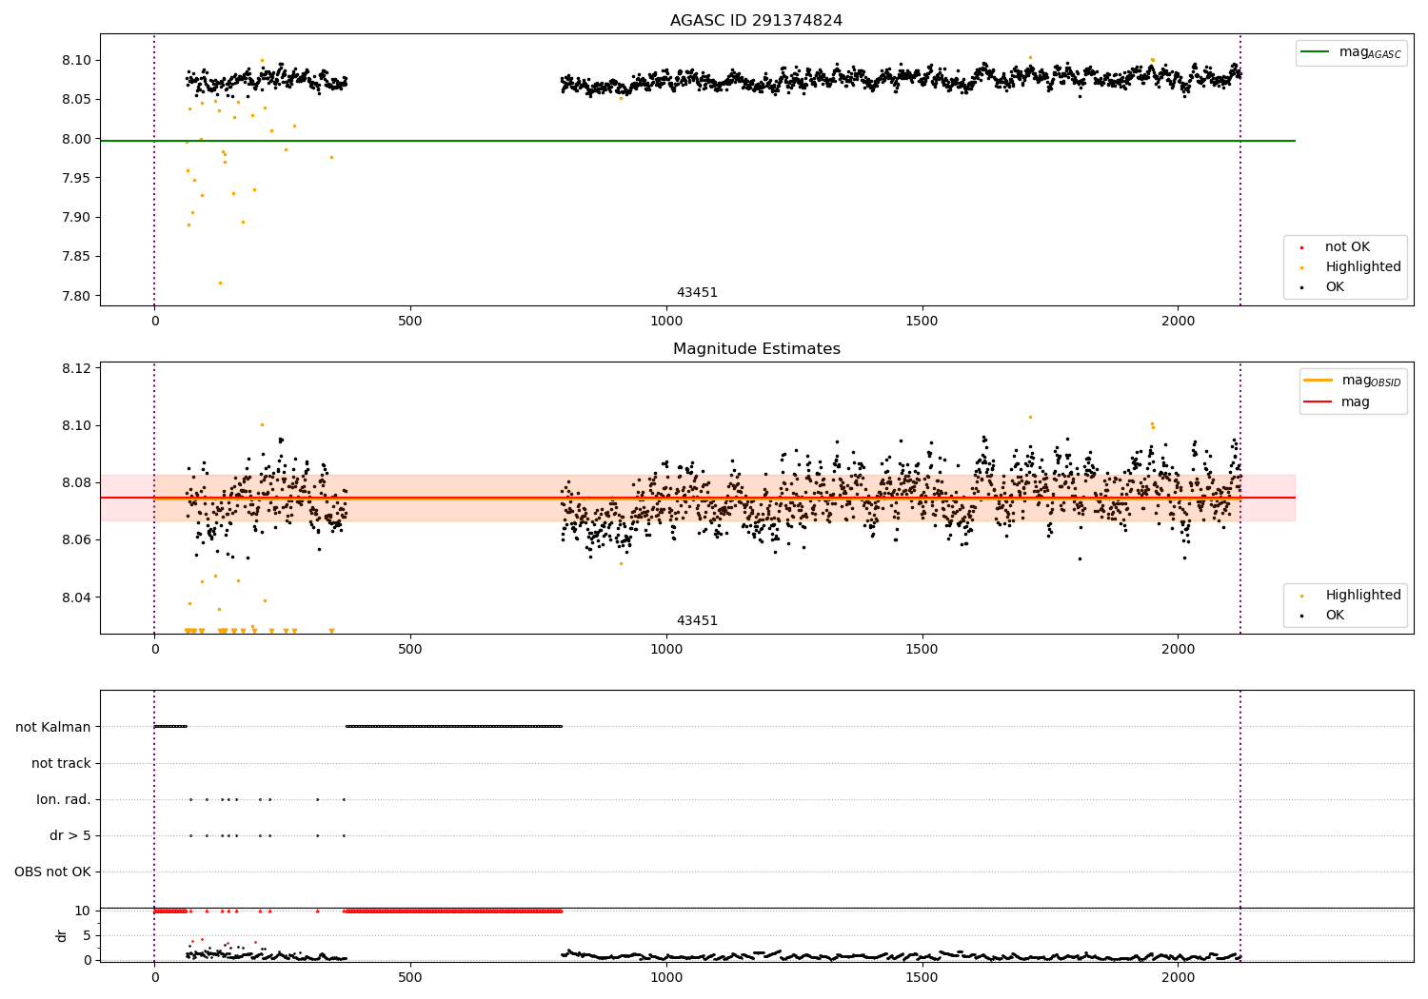The image size is (1428, 999).
Task: Click the red mag legend entry
Action: 1336,402
